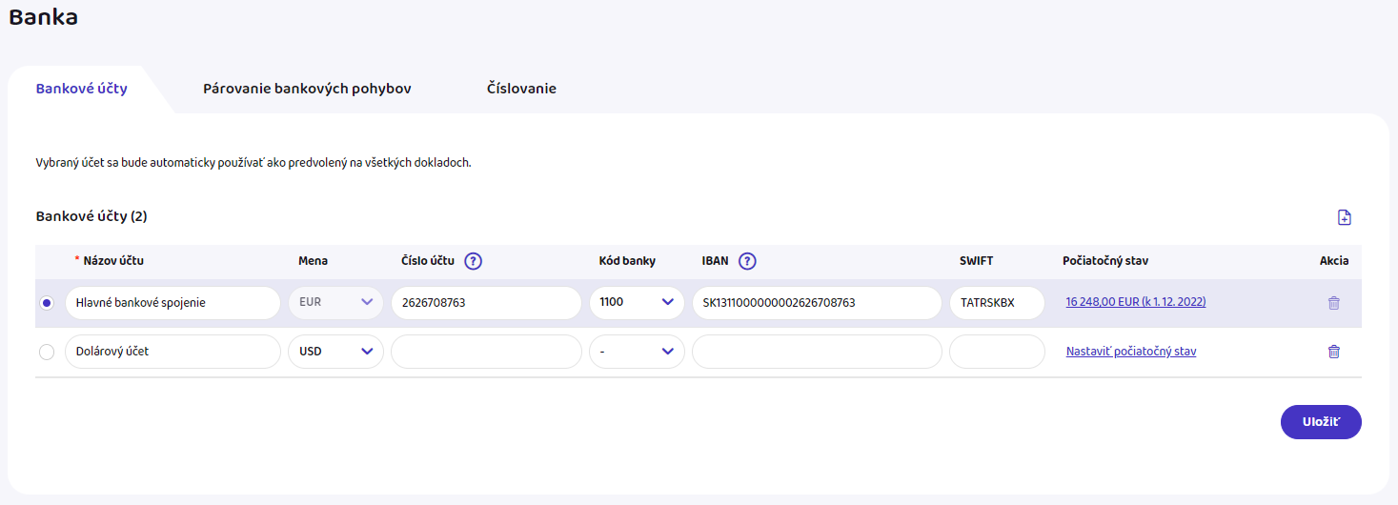This screenshot has width=1398, height=505.
Task: Open the disabled EUR currency dropdown
Action: [335, 303]
